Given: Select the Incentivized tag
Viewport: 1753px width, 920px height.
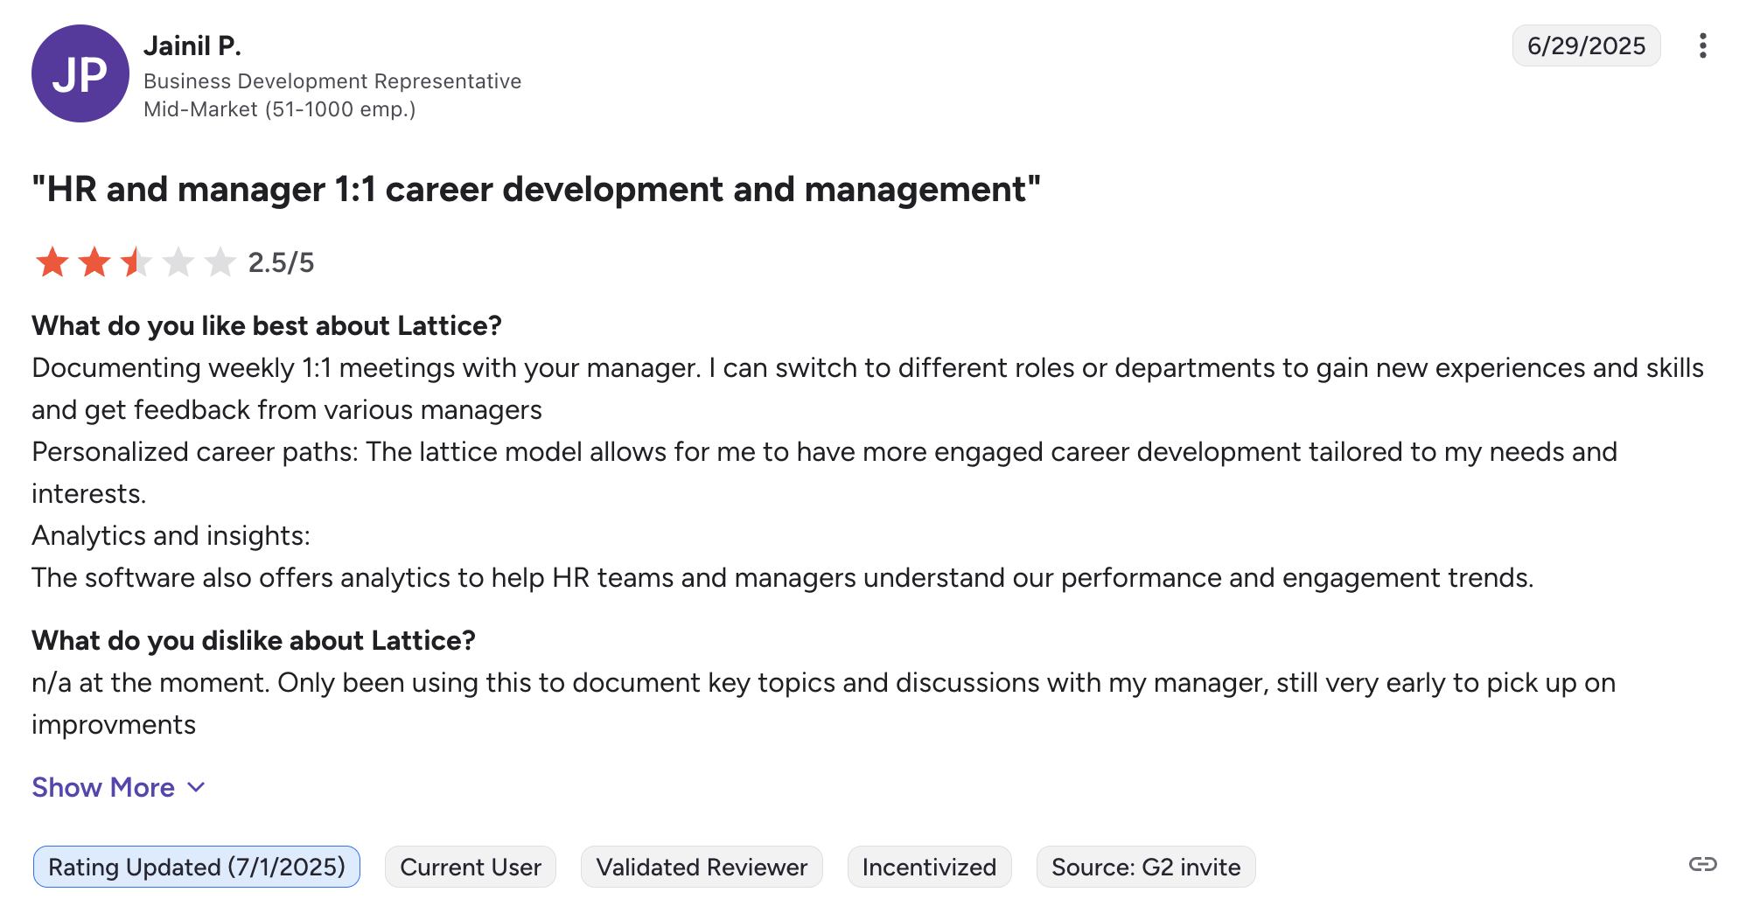Looking at the screenshot, I should pos(929,867).
